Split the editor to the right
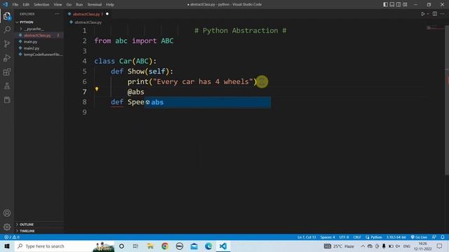449x252 pixels. [x=435, y=14]
